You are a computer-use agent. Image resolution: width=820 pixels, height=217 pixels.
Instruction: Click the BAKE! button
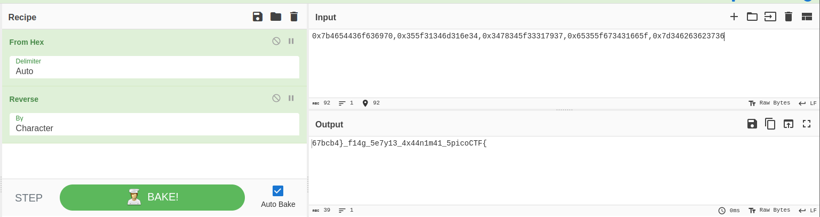pos(152,197)
